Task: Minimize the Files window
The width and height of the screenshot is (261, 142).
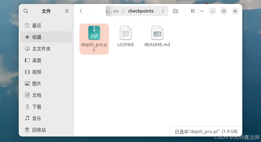Action: click(213, 11)
